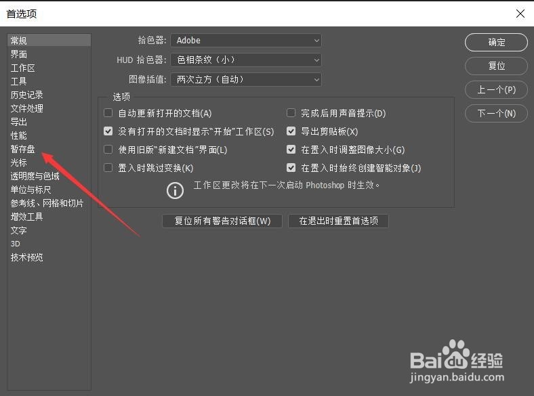Enable 使用旧版新建文档界面 checkbox
The height and width of the screenshot is (396, 534).
108,150
